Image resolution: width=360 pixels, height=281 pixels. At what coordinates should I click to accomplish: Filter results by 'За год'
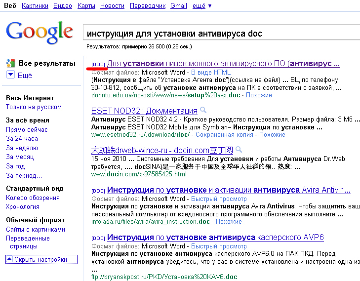point(15,166)
